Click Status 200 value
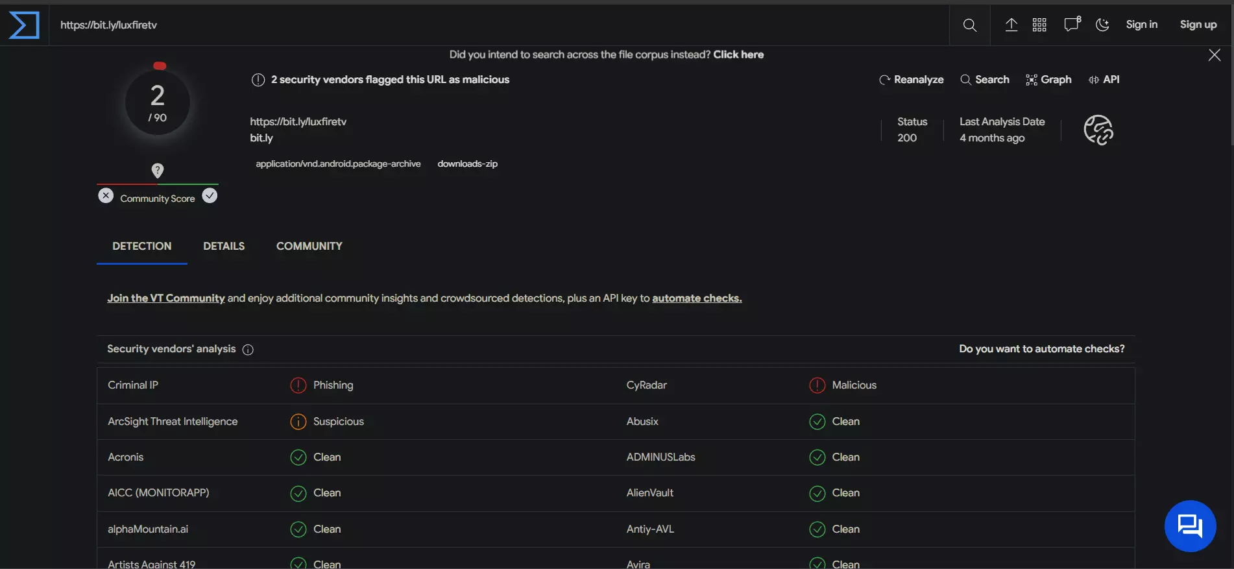 [907, 138]
